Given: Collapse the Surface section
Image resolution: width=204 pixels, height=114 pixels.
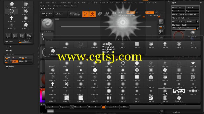Looking at the screenshot, I should (9, 42).
